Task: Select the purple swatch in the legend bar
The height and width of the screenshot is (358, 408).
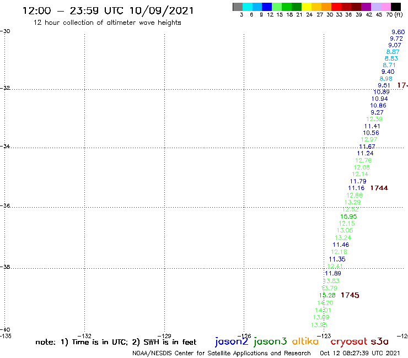Action: (366, 7)
